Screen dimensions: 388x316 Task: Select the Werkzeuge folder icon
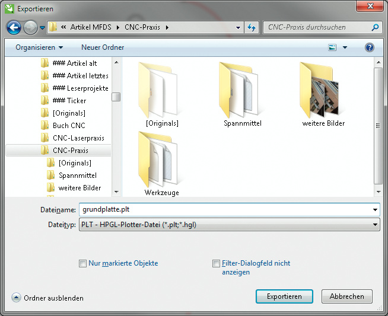click(x=161, y=159)
